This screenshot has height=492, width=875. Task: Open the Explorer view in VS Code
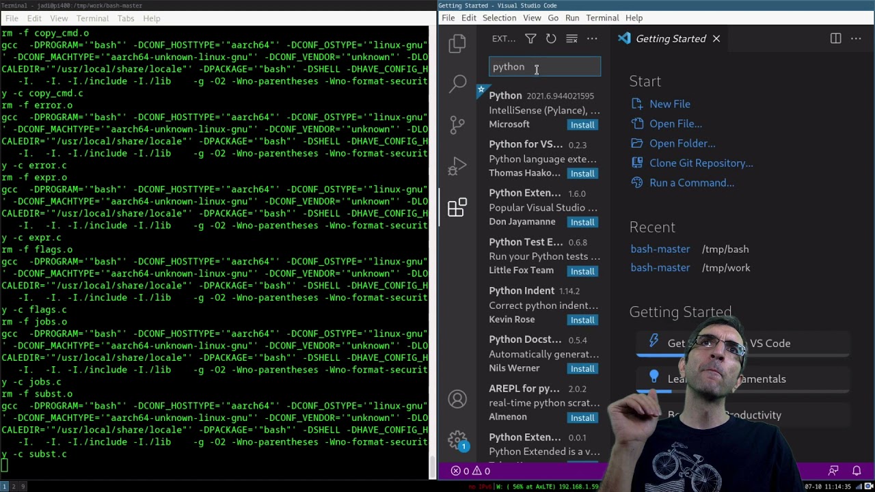pos(457,44)
